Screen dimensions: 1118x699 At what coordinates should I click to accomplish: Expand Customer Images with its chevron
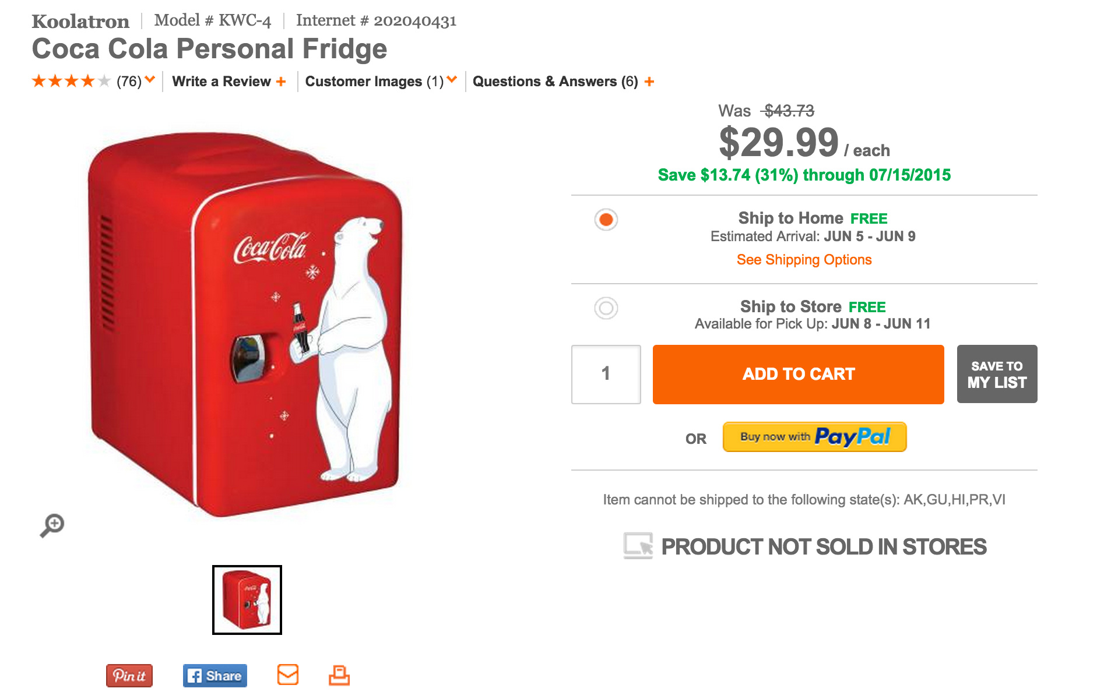[452, 82]
